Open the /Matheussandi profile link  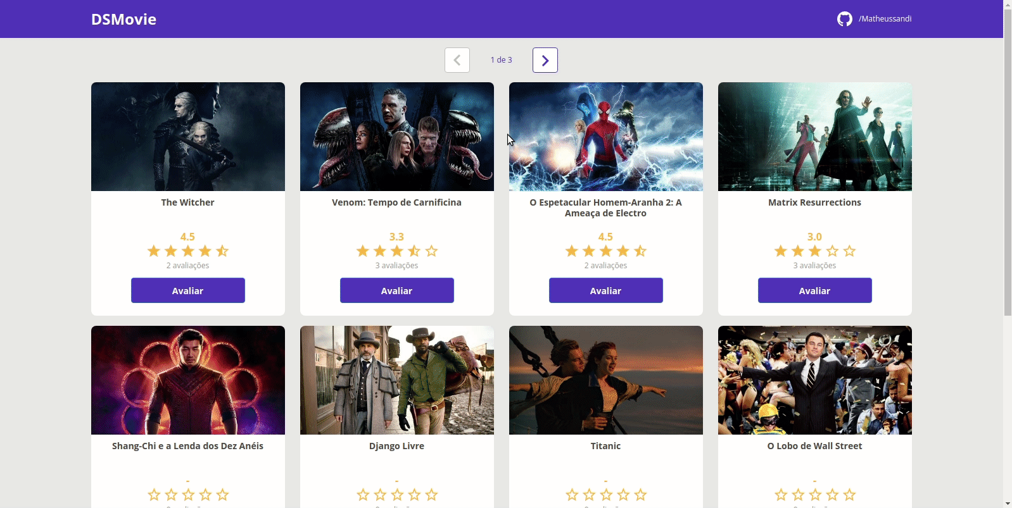(x=885, y=19)
